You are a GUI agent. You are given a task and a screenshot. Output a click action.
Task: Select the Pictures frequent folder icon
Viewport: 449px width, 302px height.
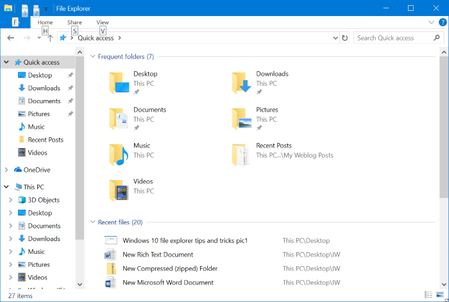[242, 119]
